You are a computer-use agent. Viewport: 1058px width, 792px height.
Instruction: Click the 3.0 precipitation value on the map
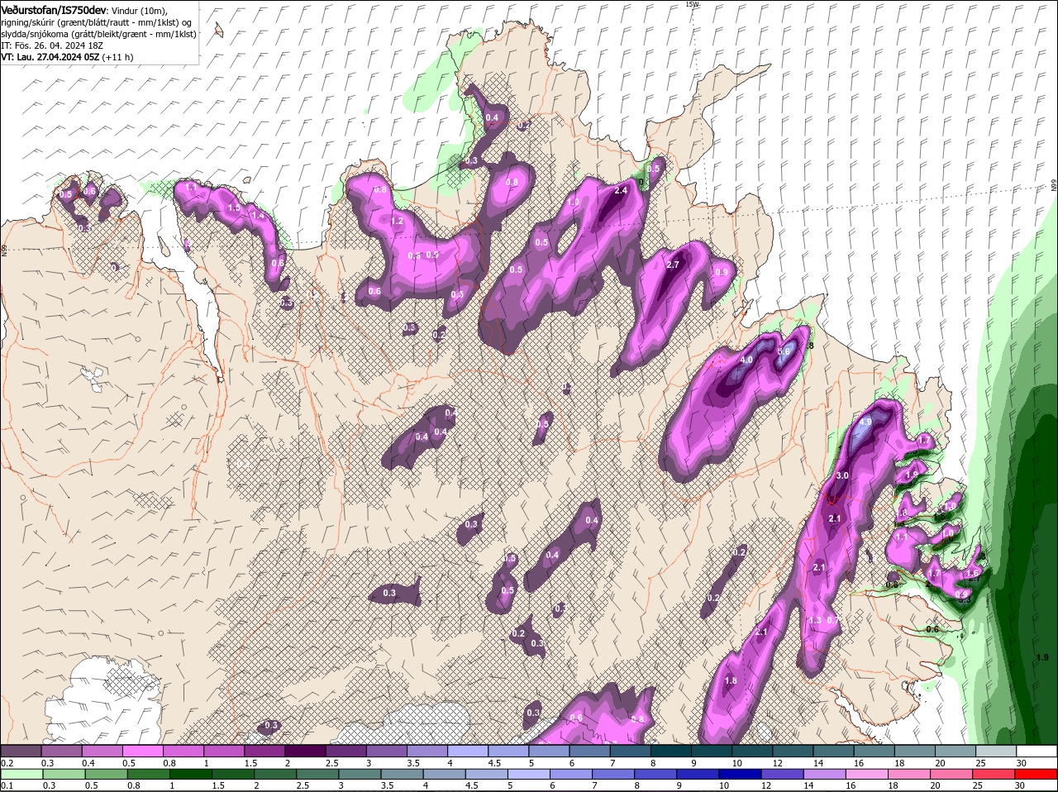[842, 475]
